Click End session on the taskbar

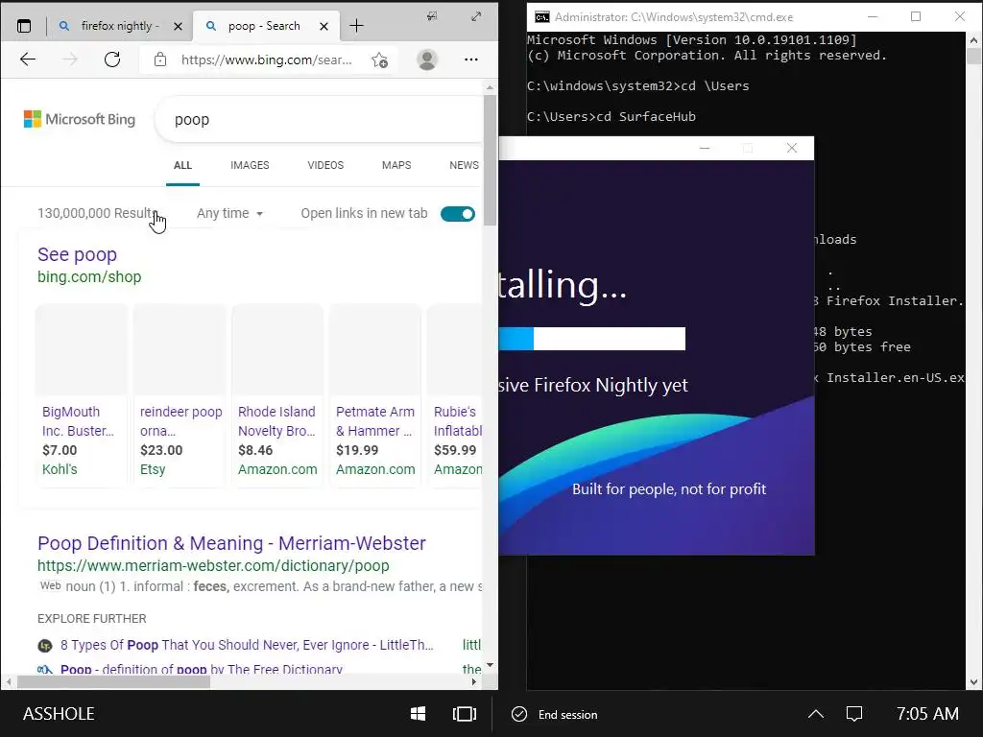click(x=555, y=714)
